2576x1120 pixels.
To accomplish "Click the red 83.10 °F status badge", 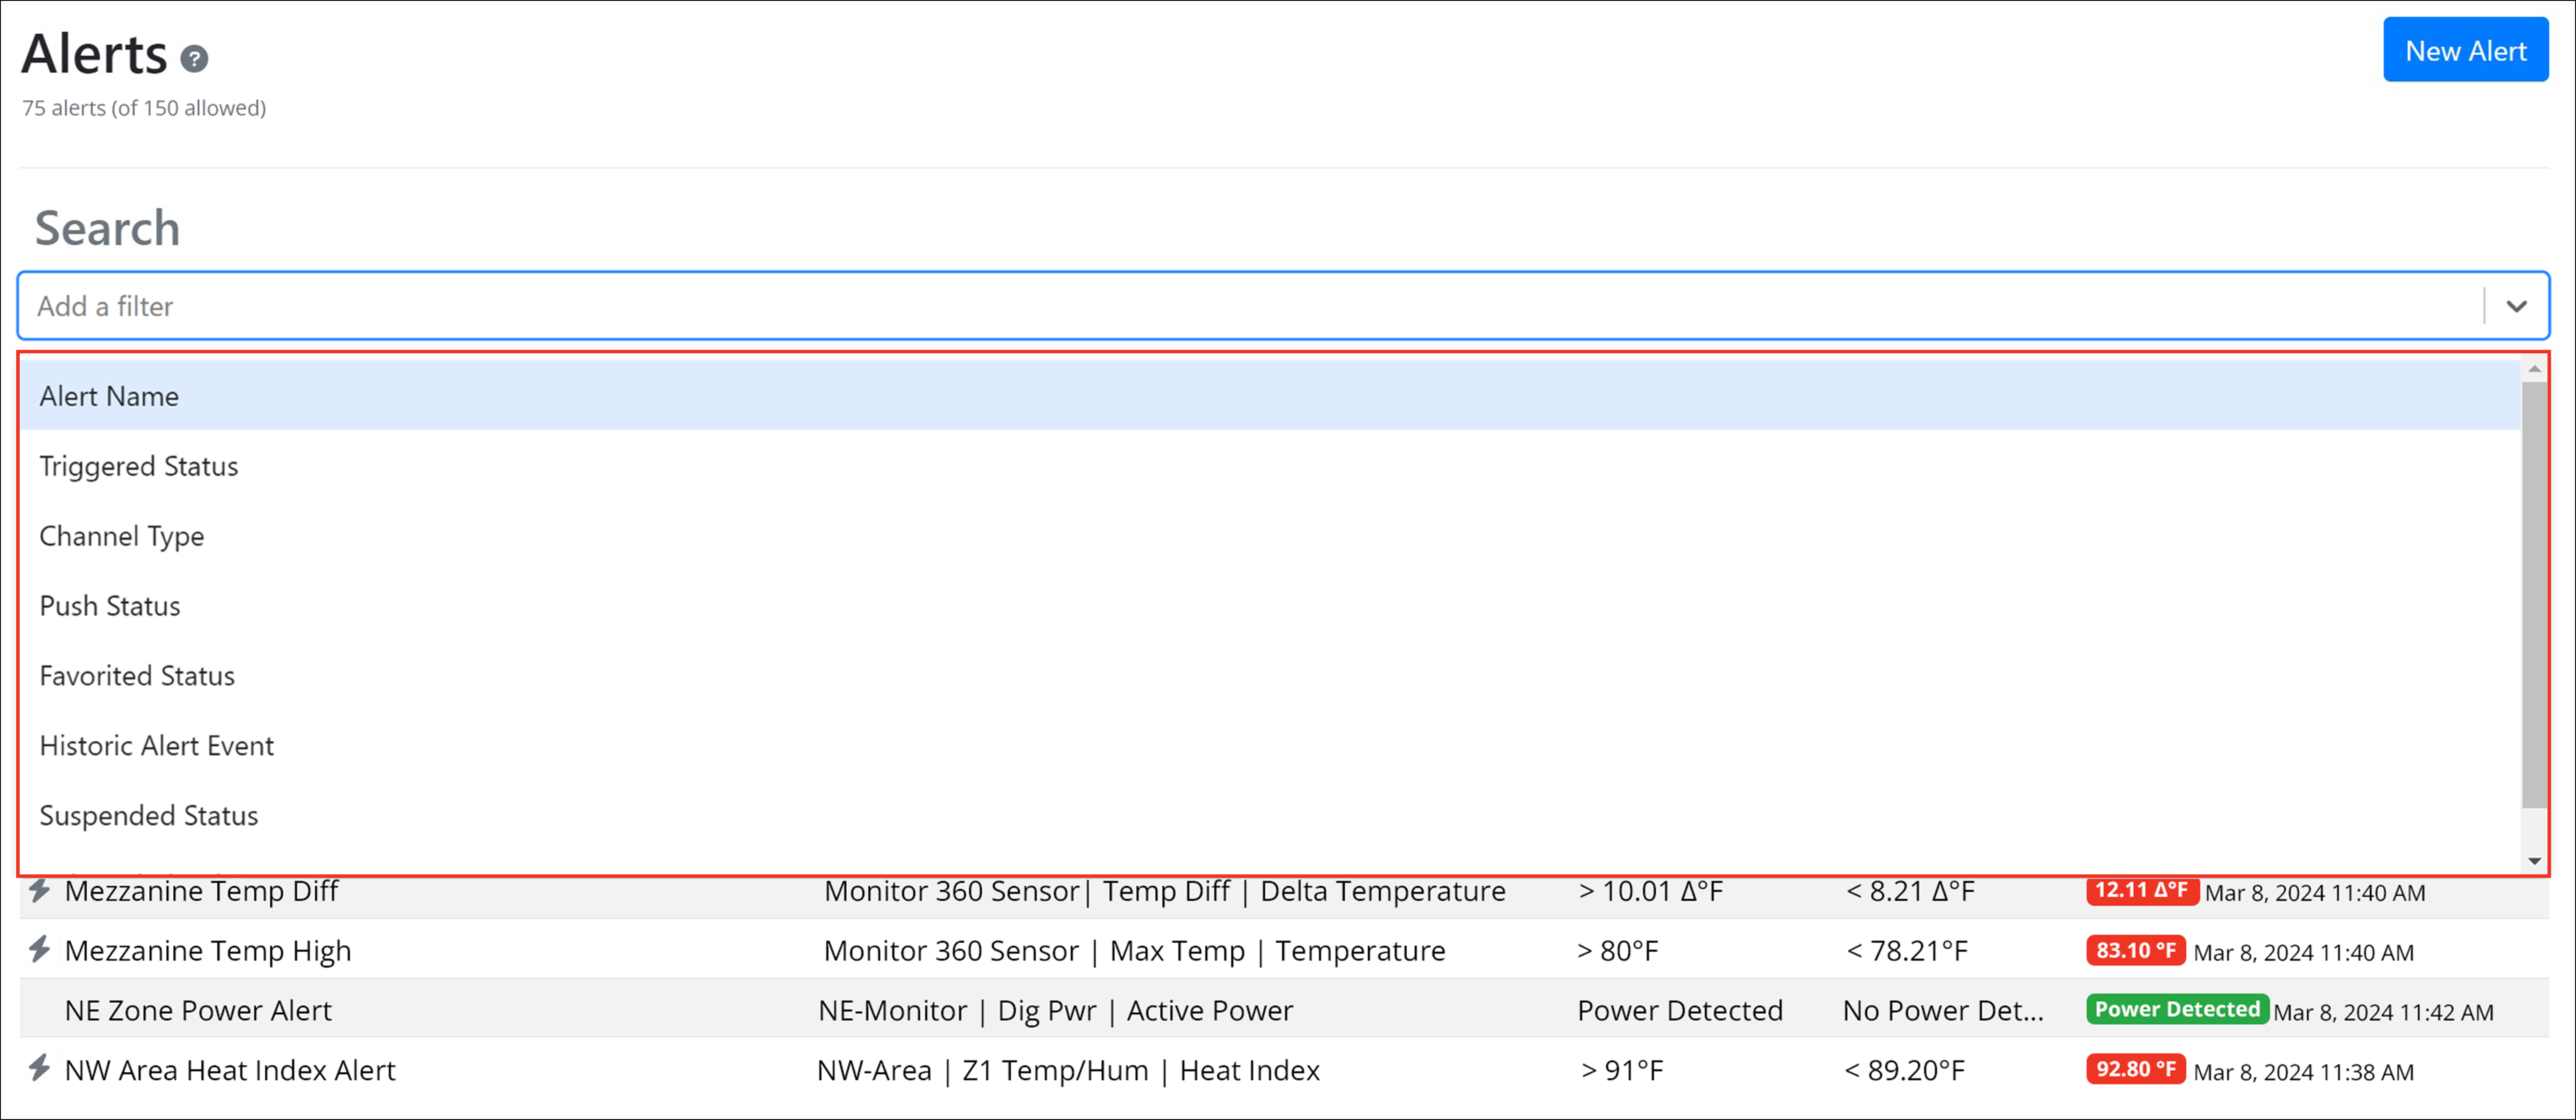I will 2135,950.
